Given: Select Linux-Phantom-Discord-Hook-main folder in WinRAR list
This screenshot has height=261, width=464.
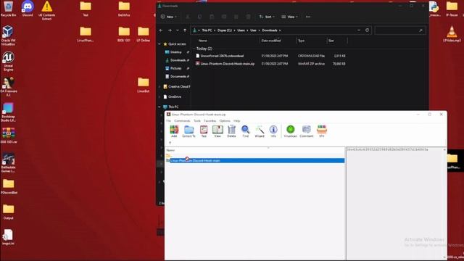Looking at the screenshot, I should coord(255,160).
